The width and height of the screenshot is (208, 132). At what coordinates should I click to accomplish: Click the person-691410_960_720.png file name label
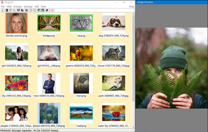[49, 126]
